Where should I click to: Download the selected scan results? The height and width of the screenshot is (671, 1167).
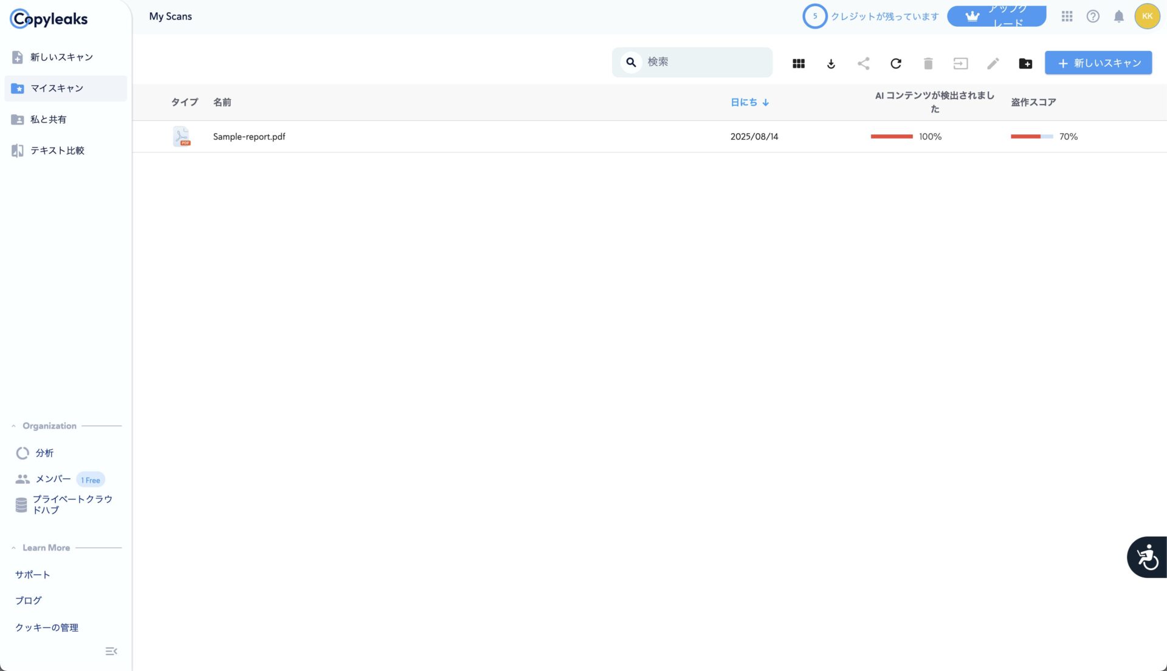[x=830, y=63]
